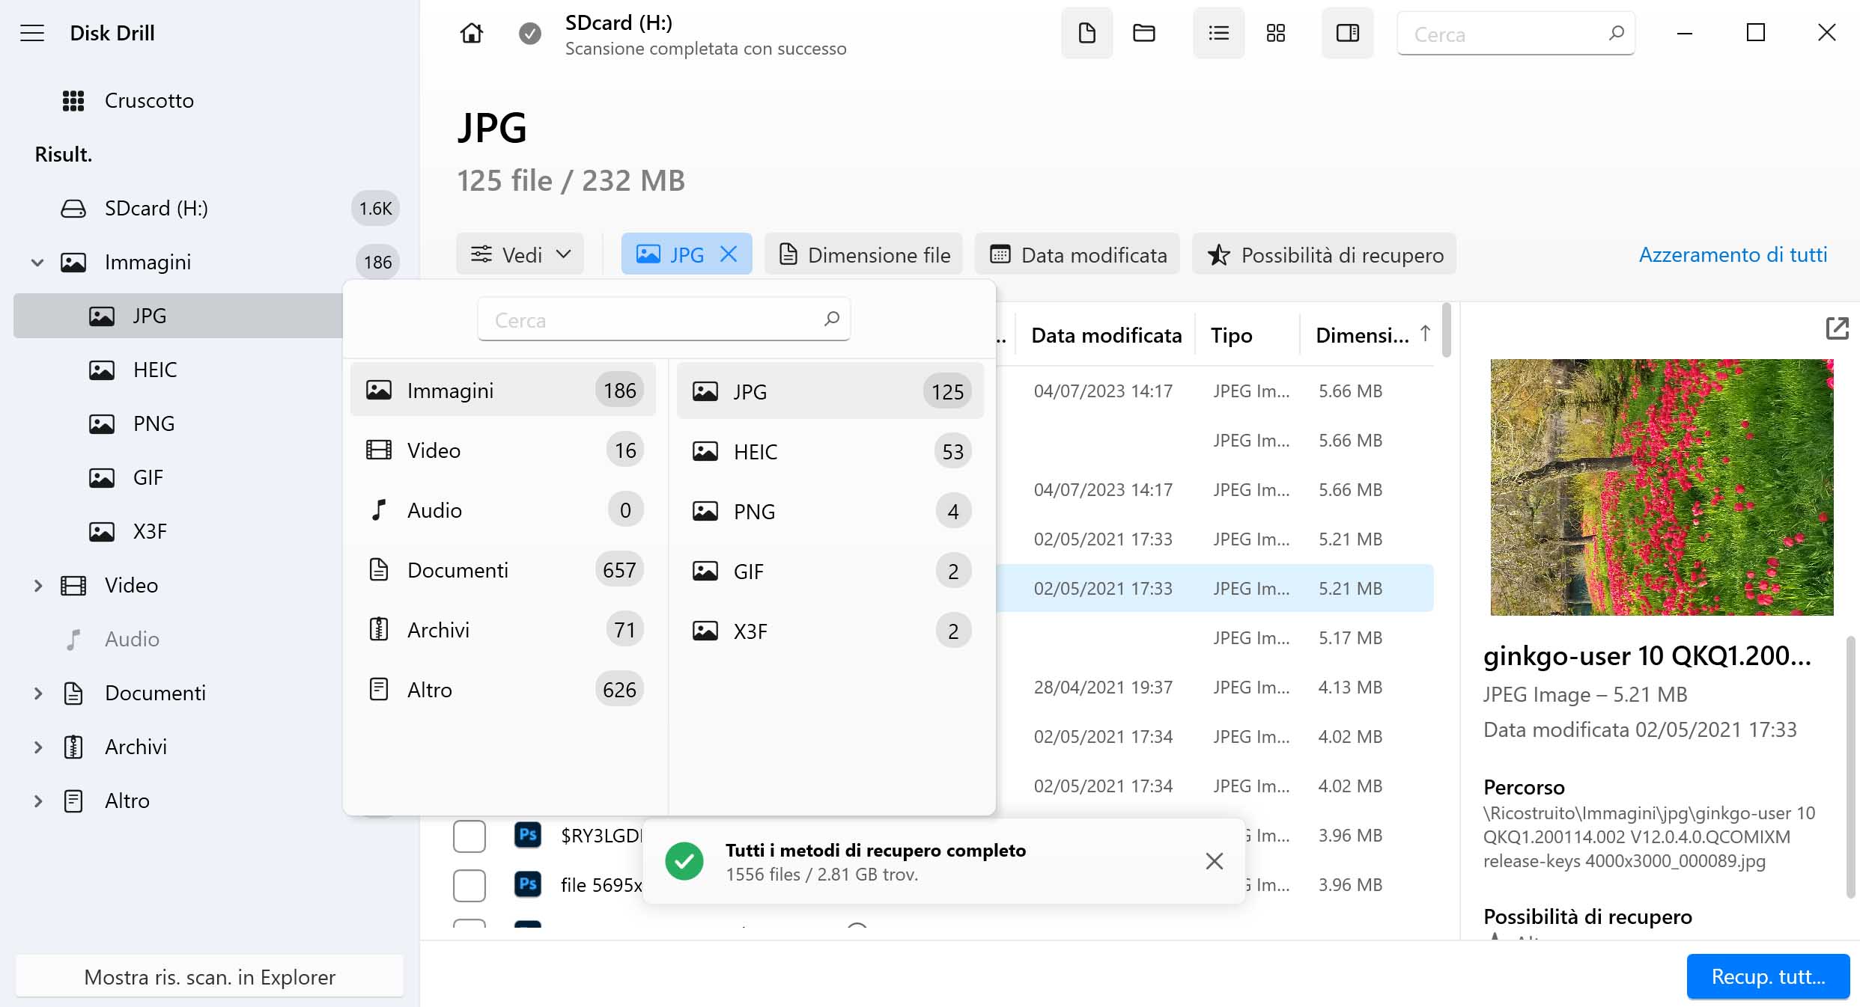
Task: Check the box for $RY3LGD file
Action: [x=469, y=836]
